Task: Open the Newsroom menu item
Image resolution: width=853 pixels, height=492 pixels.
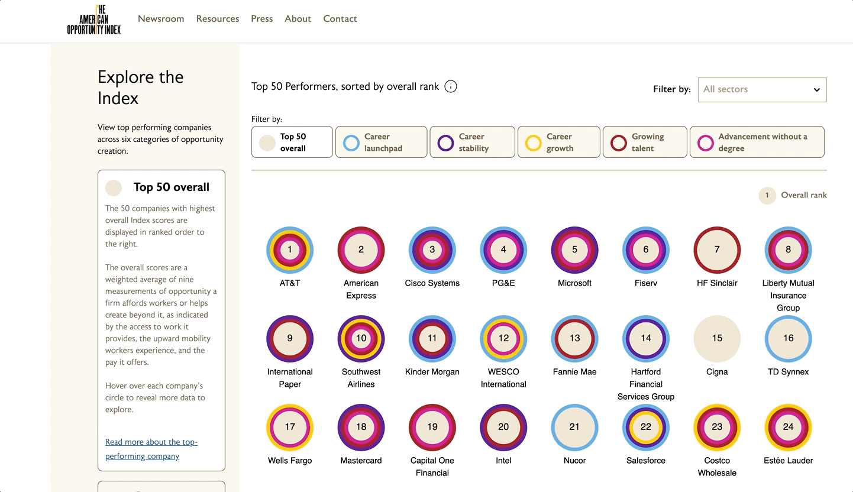Action: [161, 19]
